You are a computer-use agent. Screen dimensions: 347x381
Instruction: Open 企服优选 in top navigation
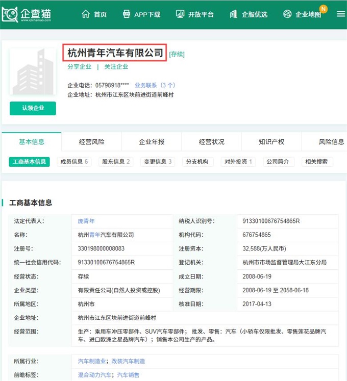[249, 14]
